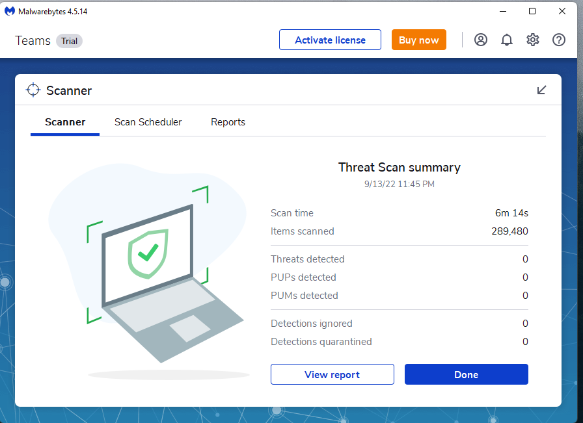Open settings via the gear icon
The image size is (583, 423).
click(x=532, y=40)
